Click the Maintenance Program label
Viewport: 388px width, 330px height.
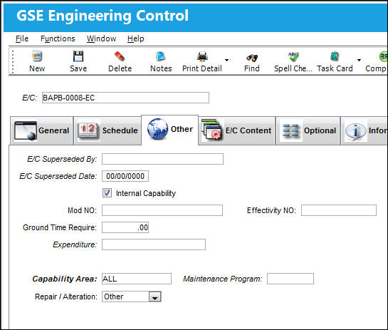tap(222, 279)
